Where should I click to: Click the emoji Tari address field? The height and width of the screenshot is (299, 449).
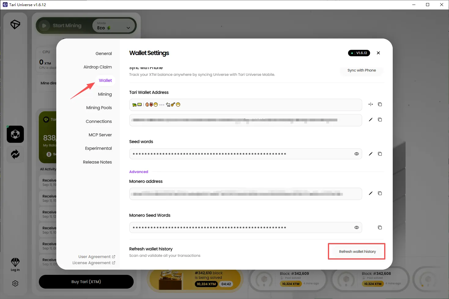[246, 105]
